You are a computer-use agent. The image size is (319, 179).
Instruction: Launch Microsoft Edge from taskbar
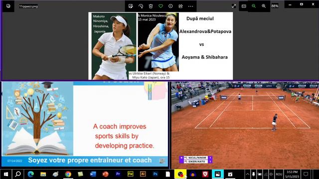[31, 174]
